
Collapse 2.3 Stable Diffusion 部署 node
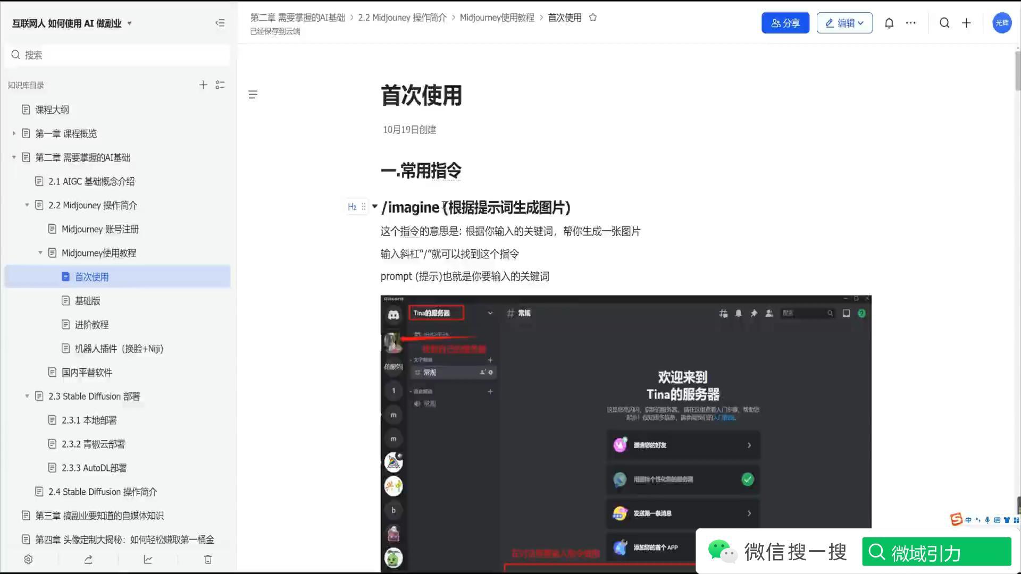(27, 396)
